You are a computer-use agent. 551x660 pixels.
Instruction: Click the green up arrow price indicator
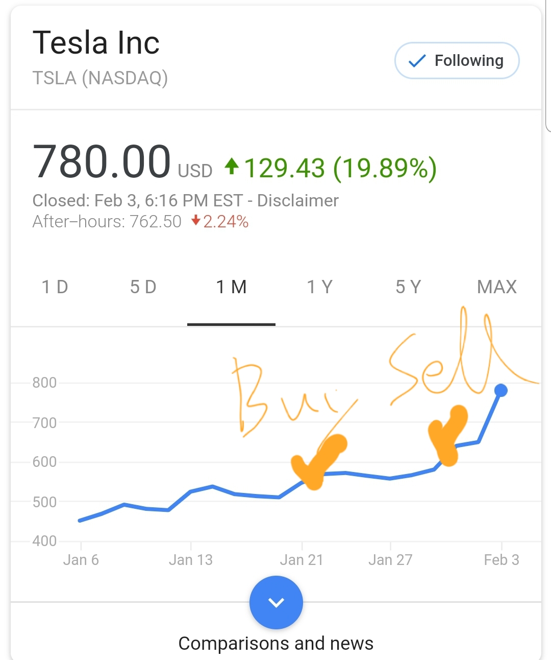(x=232, y=166)
